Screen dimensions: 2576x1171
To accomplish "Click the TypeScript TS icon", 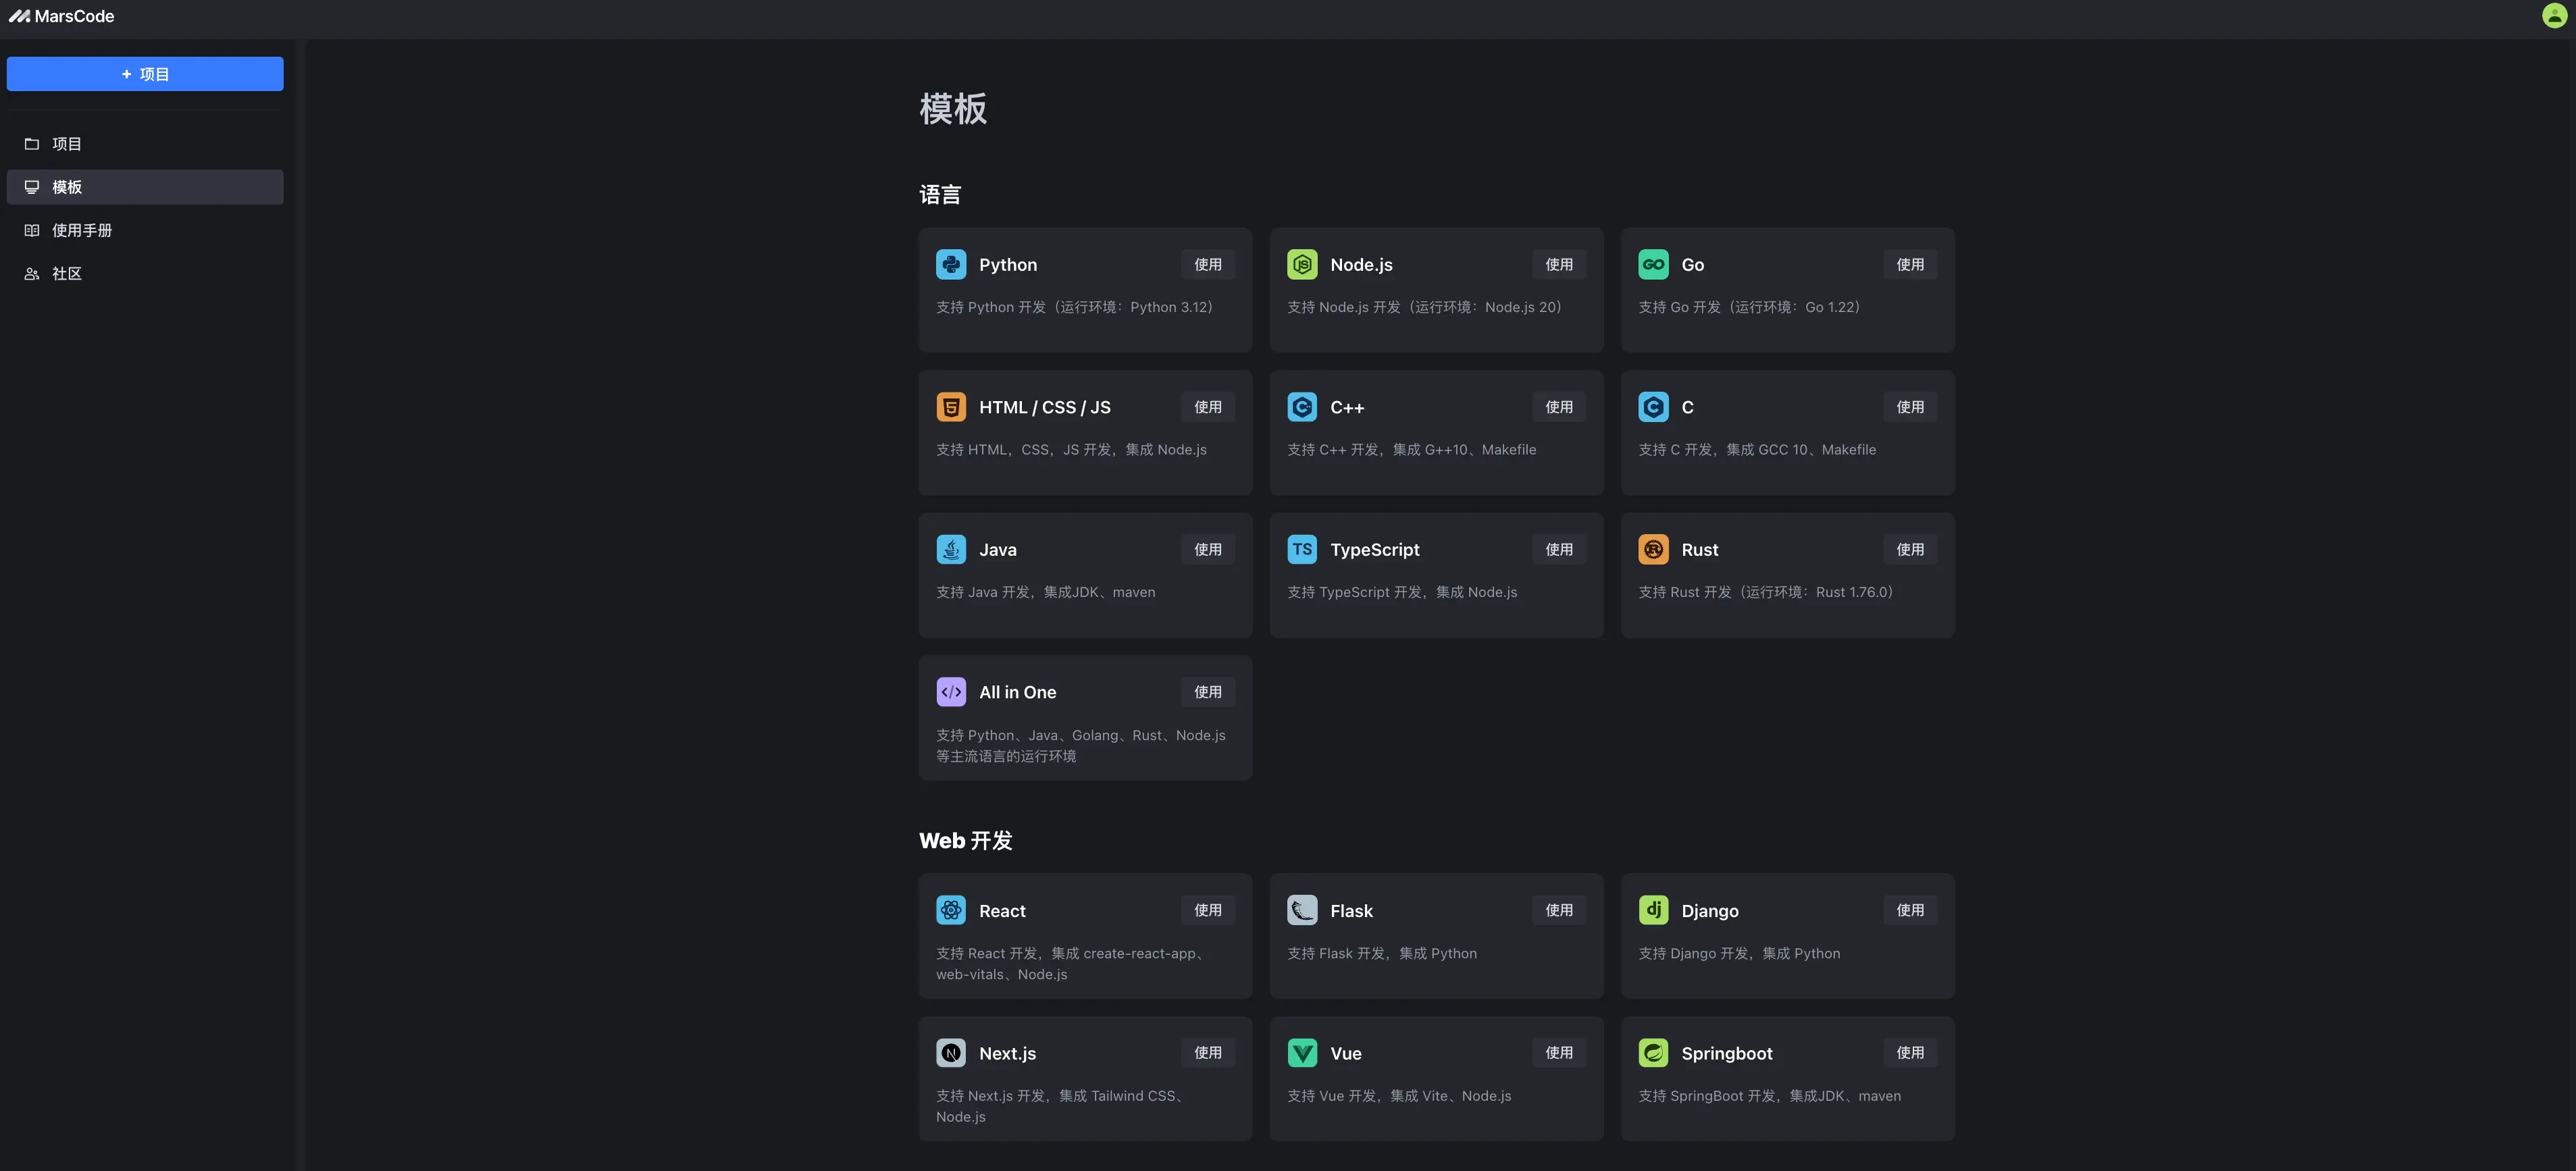I will point(1301,549).
